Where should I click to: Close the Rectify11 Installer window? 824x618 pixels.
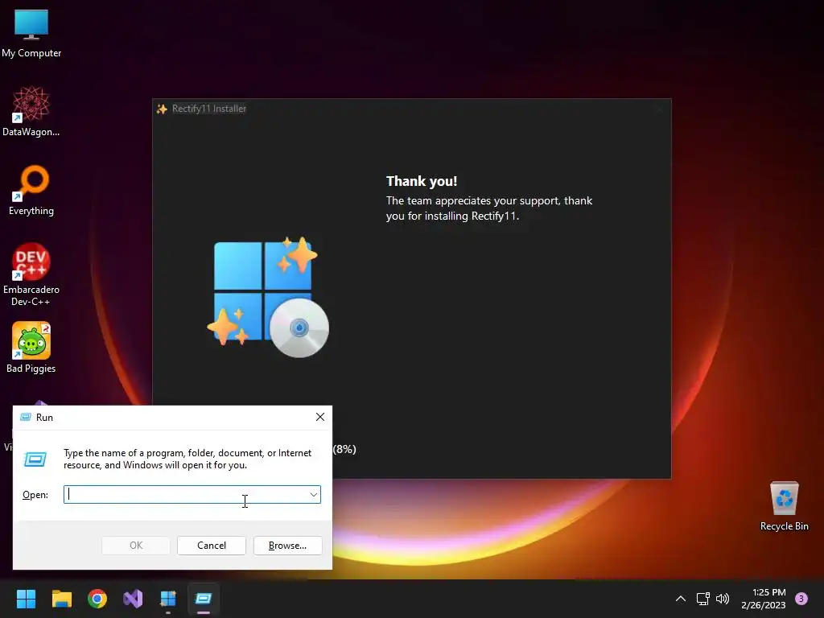[x=659, y=109]
